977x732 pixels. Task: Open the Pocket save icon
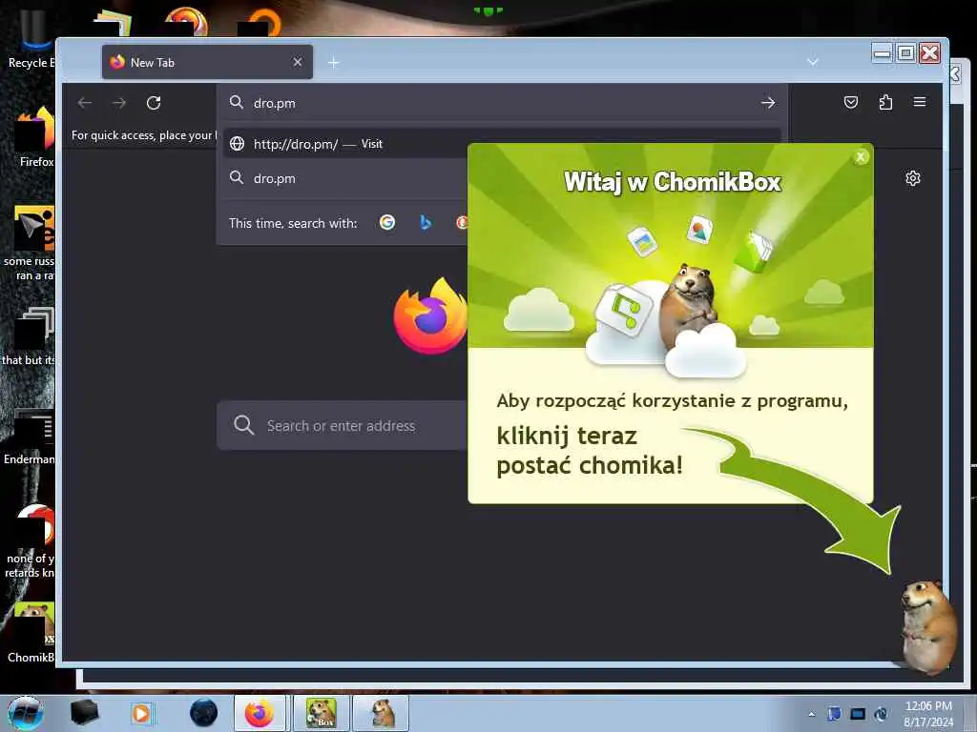point(850,102)
